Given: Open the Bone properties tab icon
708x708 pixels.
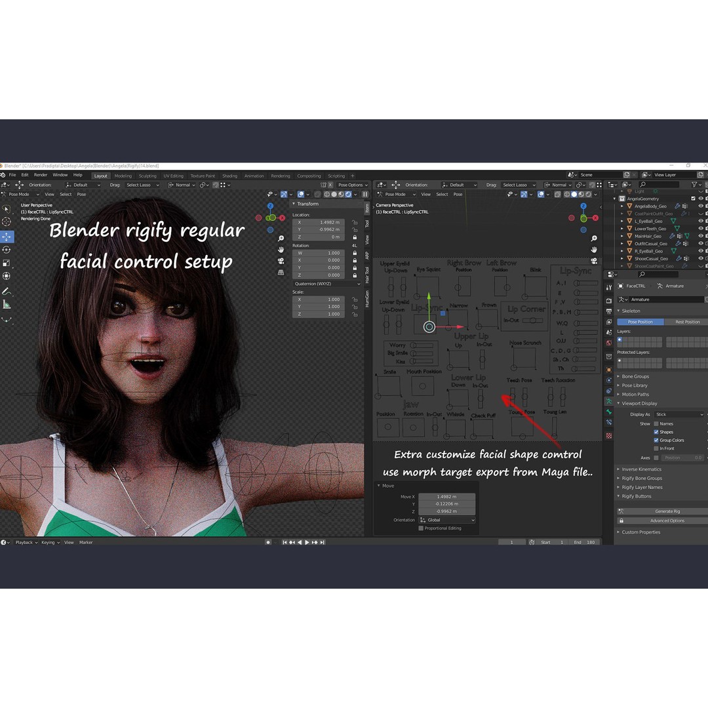Looking at the screenshot, I should pos(609,412).
